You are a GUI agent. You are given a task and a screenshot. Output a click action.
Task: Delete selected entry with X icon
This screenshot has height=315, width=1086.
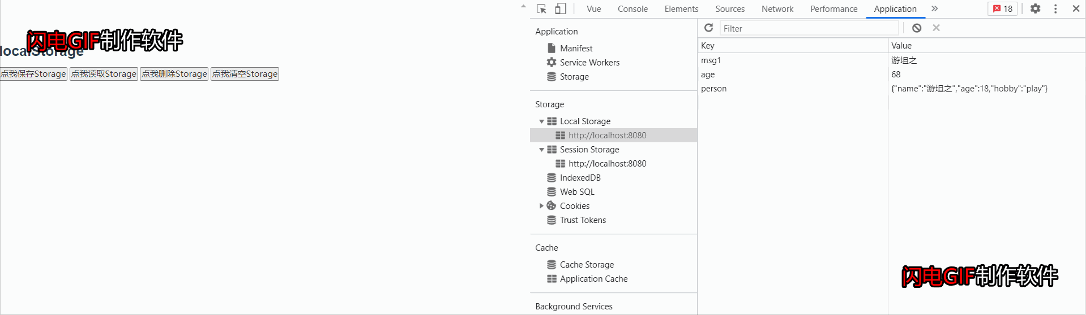(936, 28)
